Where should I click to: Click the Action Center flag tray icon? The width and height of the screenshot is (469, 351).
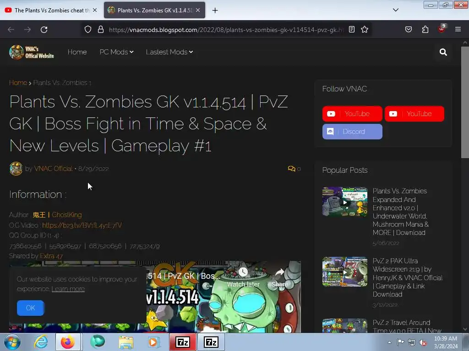coord(400,342)
